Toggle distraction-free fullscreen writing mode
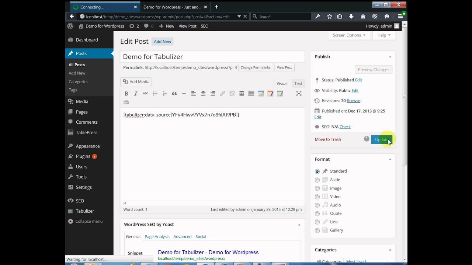Screen dimensions: 472x265 pyautogui.click(x=299, y=93)
